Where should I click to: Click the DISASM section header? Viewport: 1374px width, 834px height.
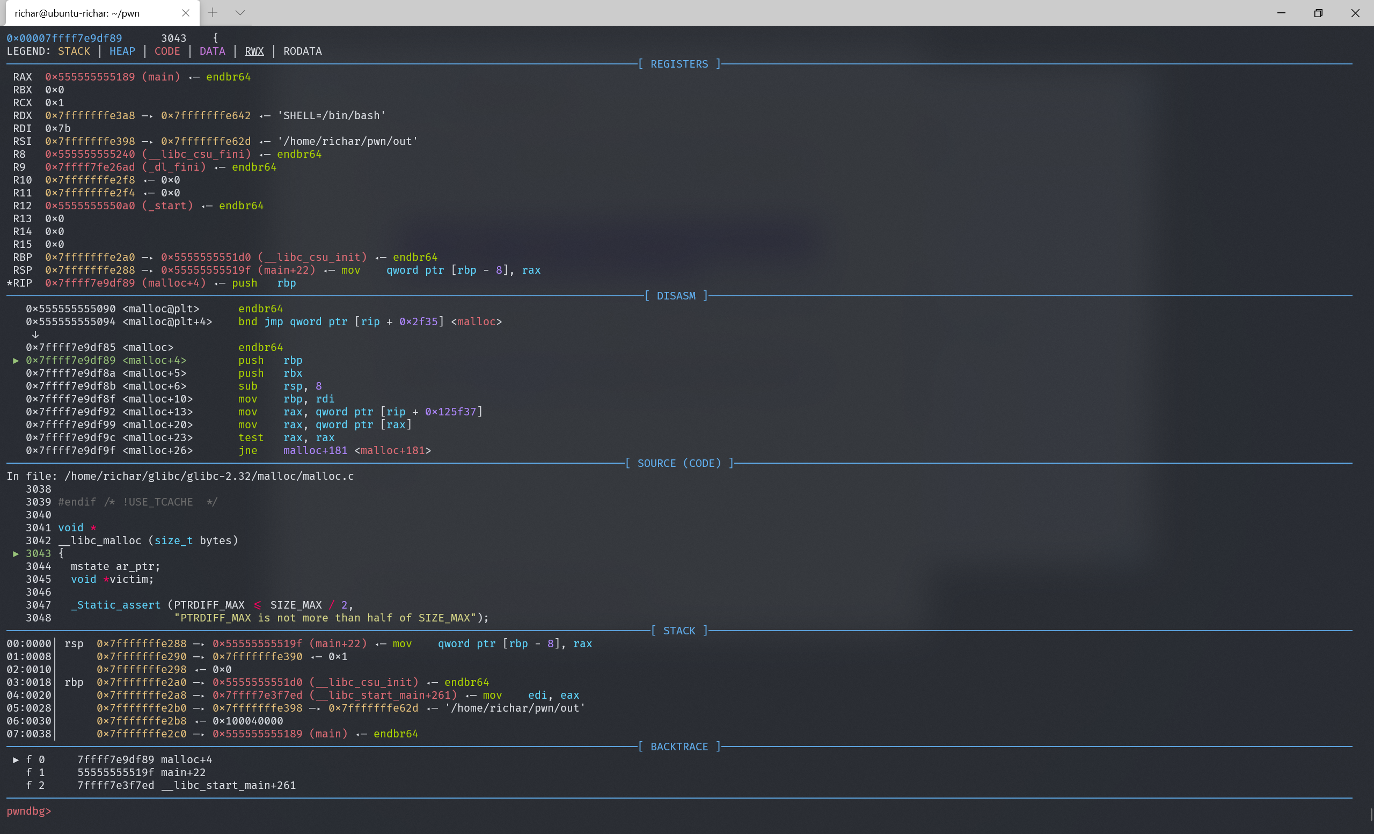(675, 296)
